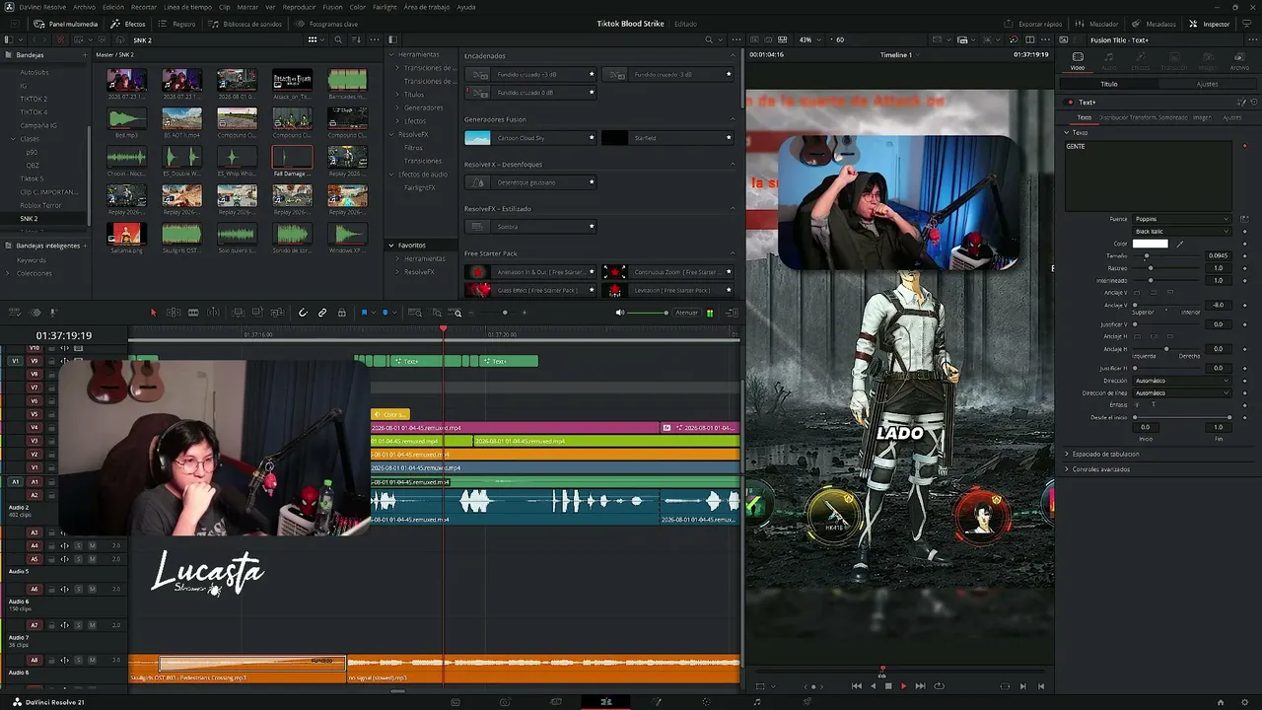Select the Roblox Terror bin

[x=40, y=205]
